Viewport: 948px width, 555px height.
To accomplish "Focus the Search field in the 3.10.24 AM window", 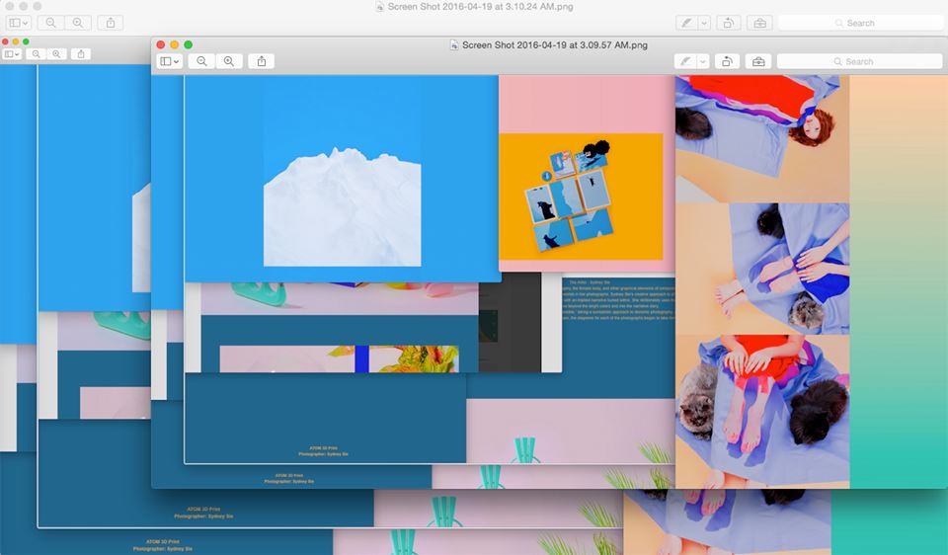I will tap(860, 23).
